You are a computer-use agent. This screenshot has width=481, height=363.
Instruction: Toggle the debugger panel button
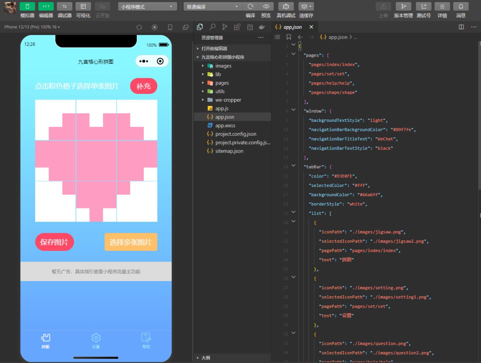(x=64, y=6)
